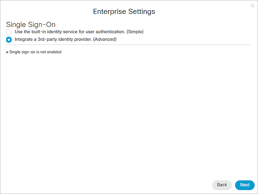This screenshot has width=258, height=194.
Task: Select the built-in identity service radio button
Action: pos(9,32)
